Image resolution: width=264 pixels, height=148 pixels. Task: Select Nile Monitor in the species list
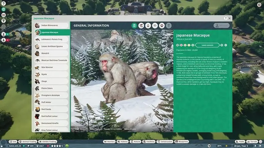[x=52, y=67]
